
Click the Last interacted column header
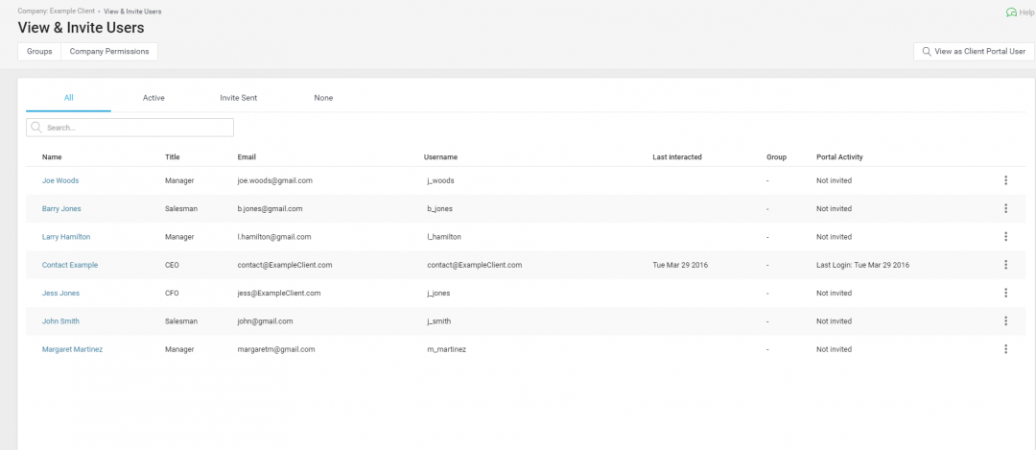[677, 157]
